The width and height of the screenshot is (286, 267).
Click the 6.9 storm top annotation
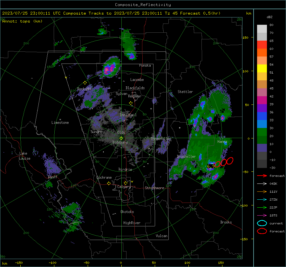coord(211,166)
